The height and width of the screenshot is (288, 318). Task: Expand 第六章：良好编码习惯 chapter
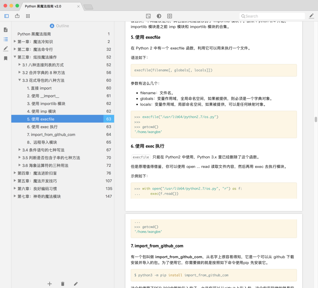pyautogui.click(x=15, y=188)
